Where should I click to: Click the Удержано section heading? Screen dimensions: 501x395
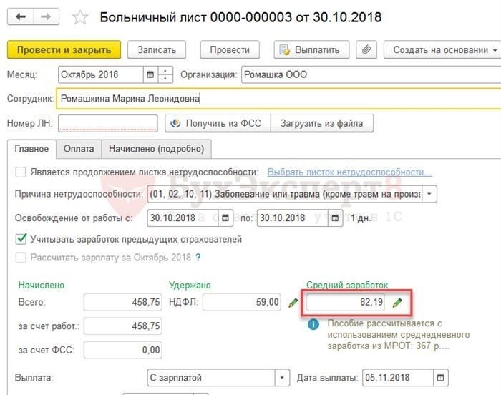pos(190,285)
